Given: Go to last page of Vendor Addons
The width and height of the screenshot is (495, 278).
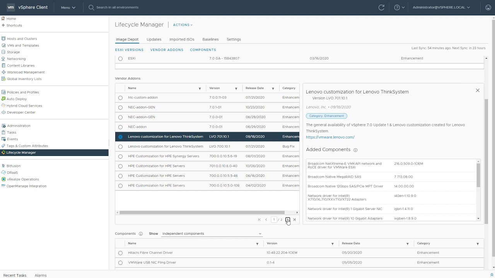Looking at the screenshot, I should point(294,220).
